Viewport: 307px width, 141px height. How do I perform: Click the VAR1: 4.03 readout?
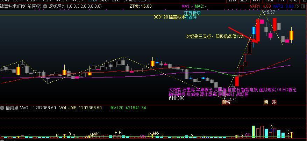click(x=260, y=6)
